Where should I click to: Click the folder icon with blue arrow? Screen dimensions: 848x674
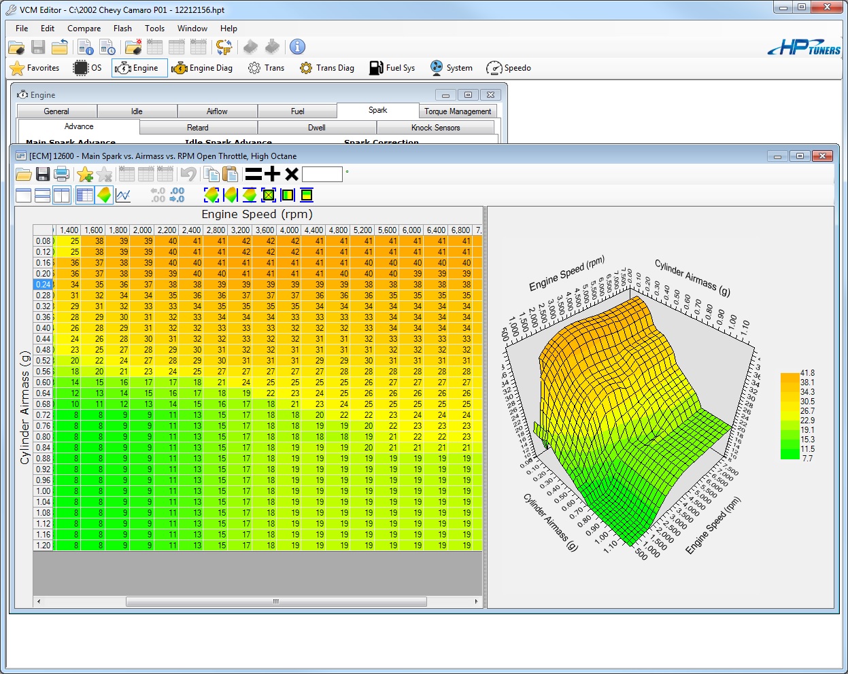(60, 47)
